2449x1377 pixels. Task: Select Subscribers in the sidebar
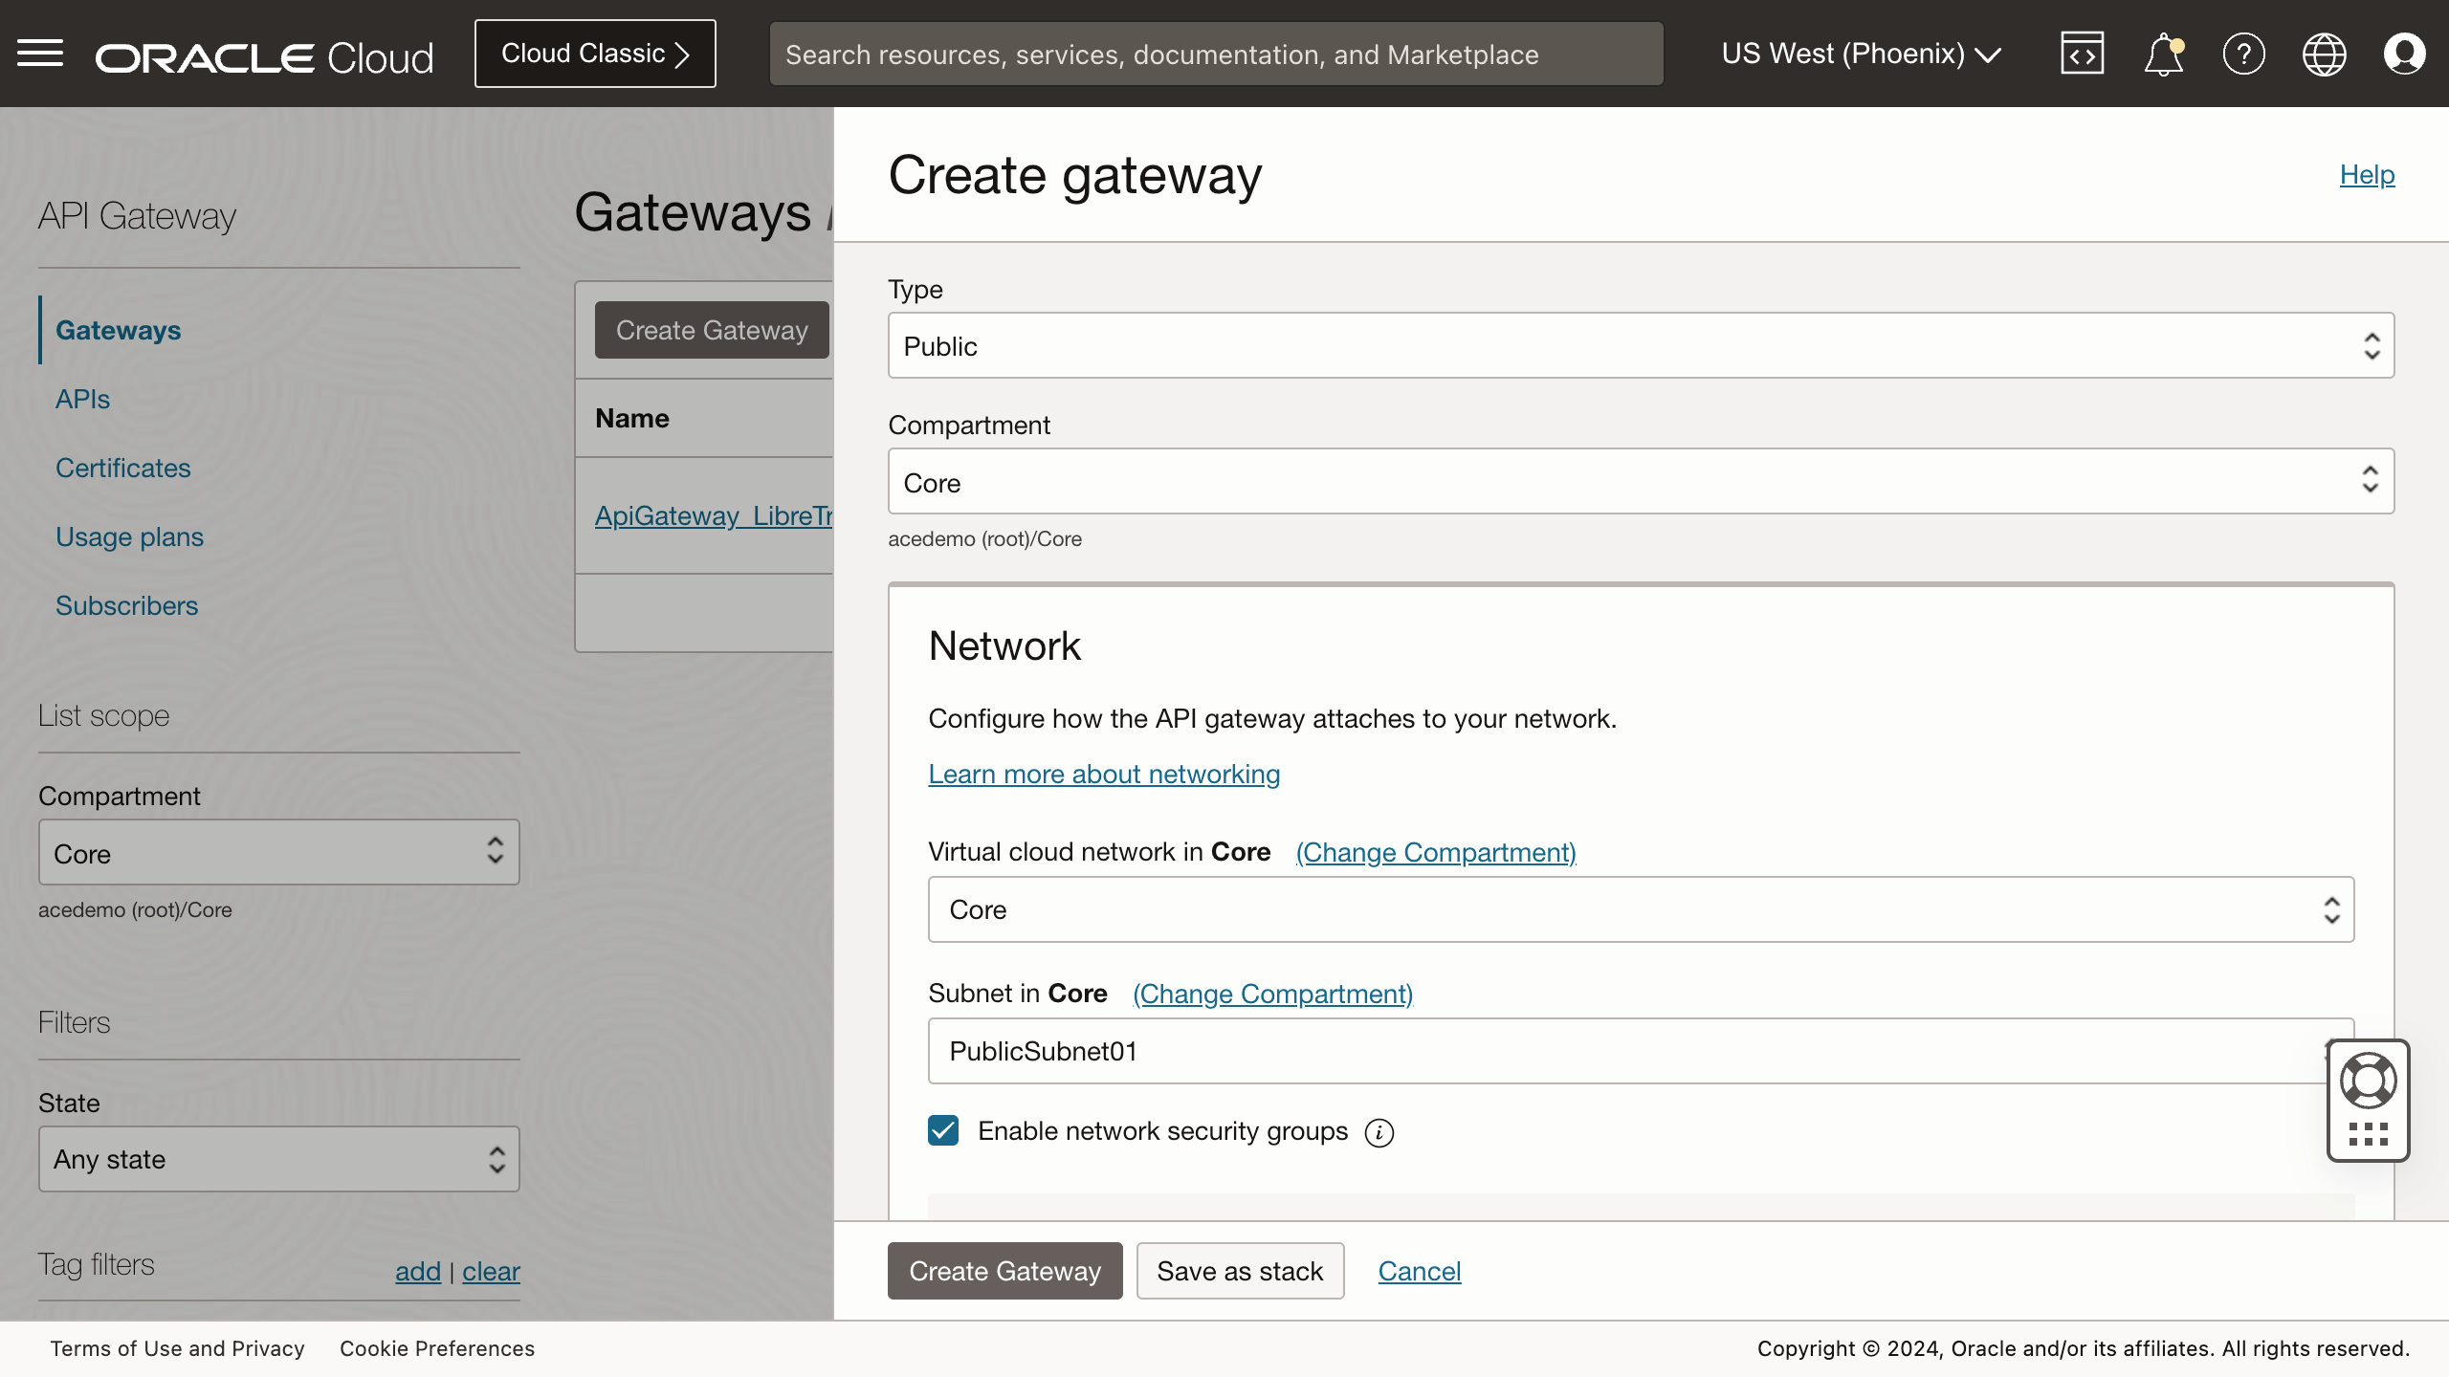(x=126, y=605)
